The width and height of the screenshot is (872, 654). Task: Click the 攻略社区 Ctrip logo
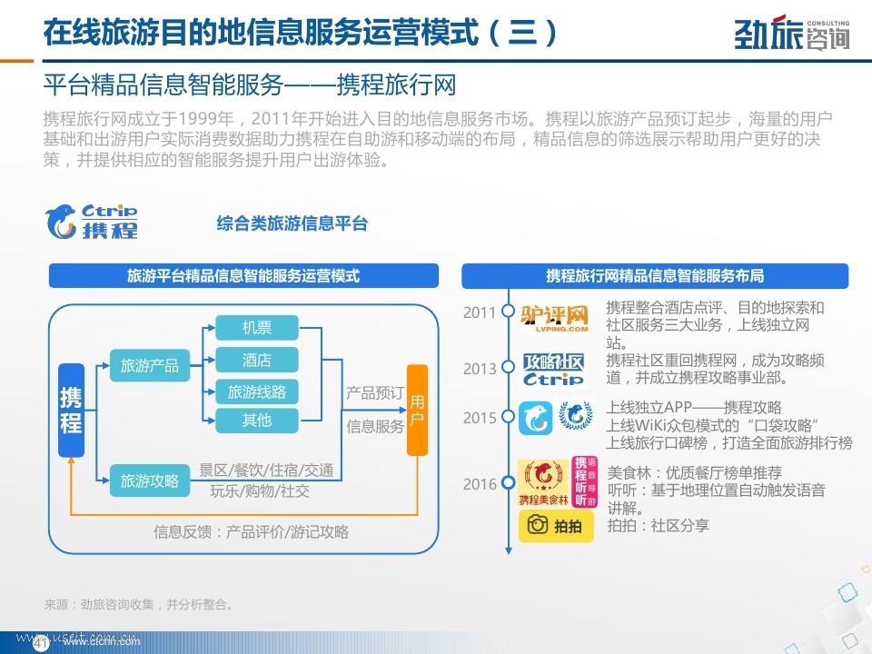point(553,370)
